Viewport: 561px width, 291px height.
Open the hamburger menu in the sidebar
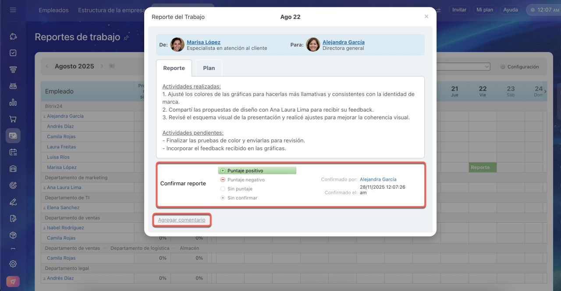pyautogui.click(x=13, y=10)
